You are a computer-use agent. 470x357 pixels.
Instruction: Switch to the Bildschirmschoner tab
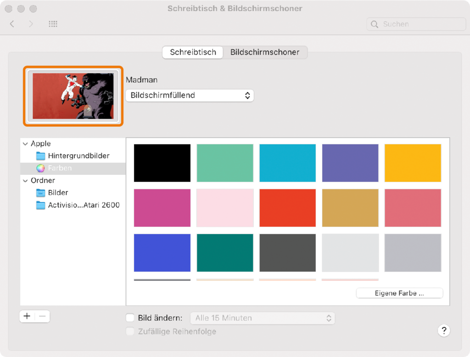click(265, 52)
